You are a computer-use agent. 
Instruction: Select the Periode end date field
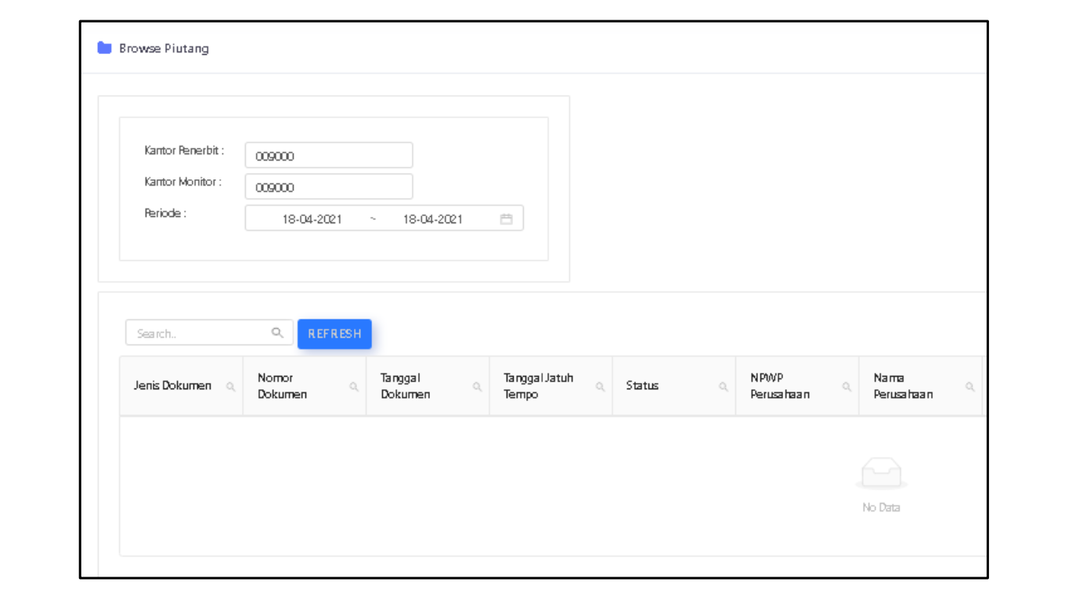(x=432, y=219)
